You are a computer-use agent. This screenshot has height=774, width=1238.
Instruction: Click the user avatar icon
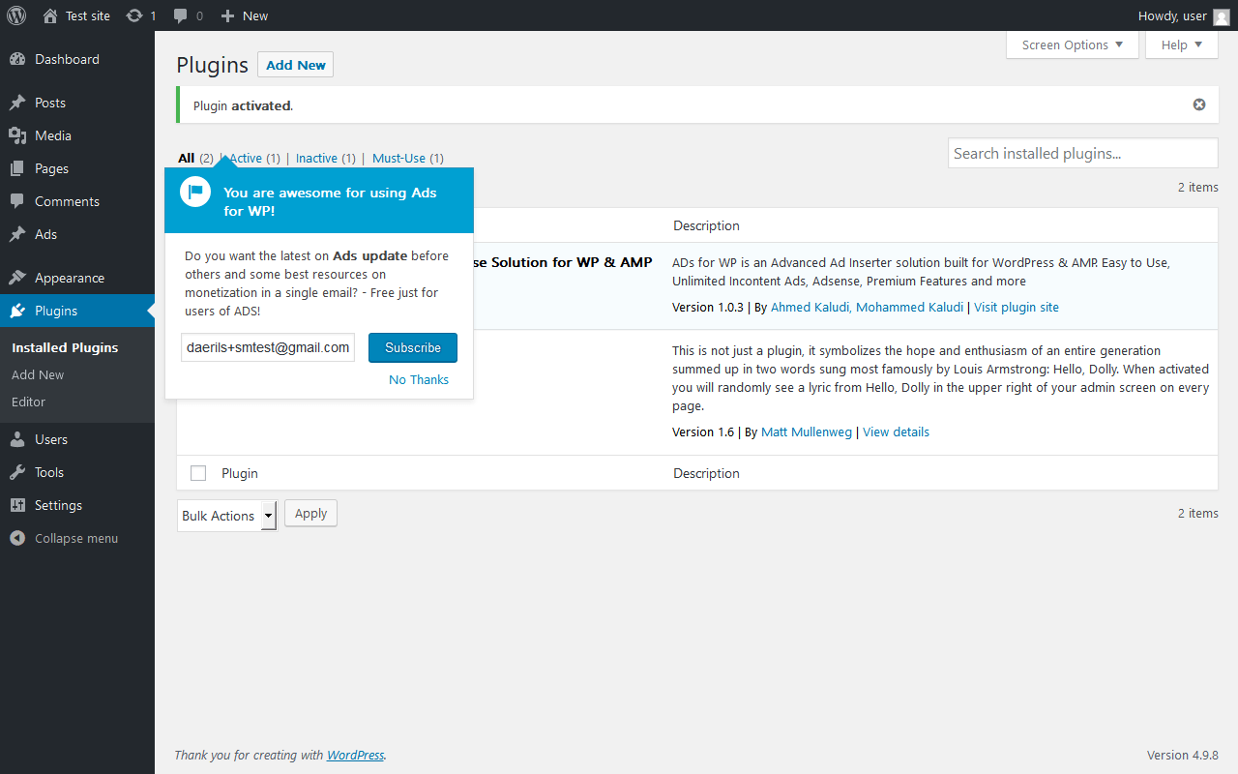point(1221,16)
